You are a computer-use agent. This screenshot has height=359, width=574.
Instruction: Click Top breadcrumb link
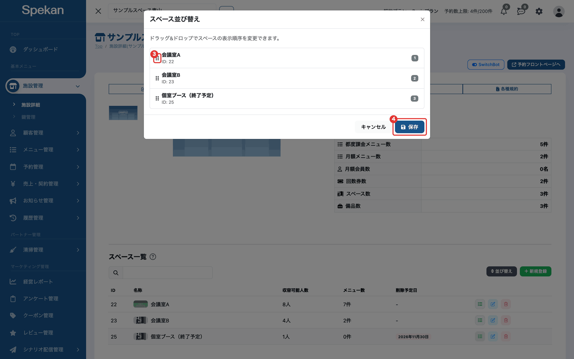[x=99, y=46]
